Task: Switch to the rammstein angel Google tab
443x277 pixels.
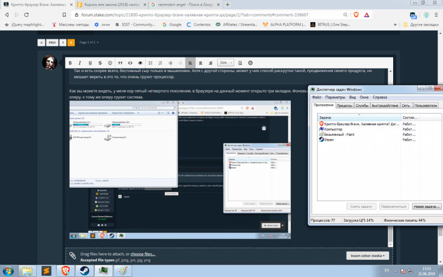Action: pos(186,5)
